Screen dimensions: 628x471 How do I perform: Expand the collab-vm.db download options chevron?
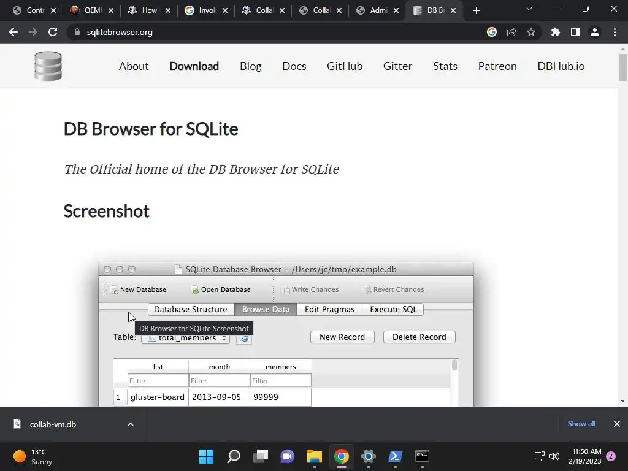click(x=131, y=424)
